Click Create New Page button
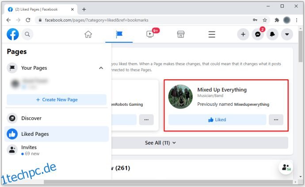This screenshot has height=187, width=305. [57, 100]
